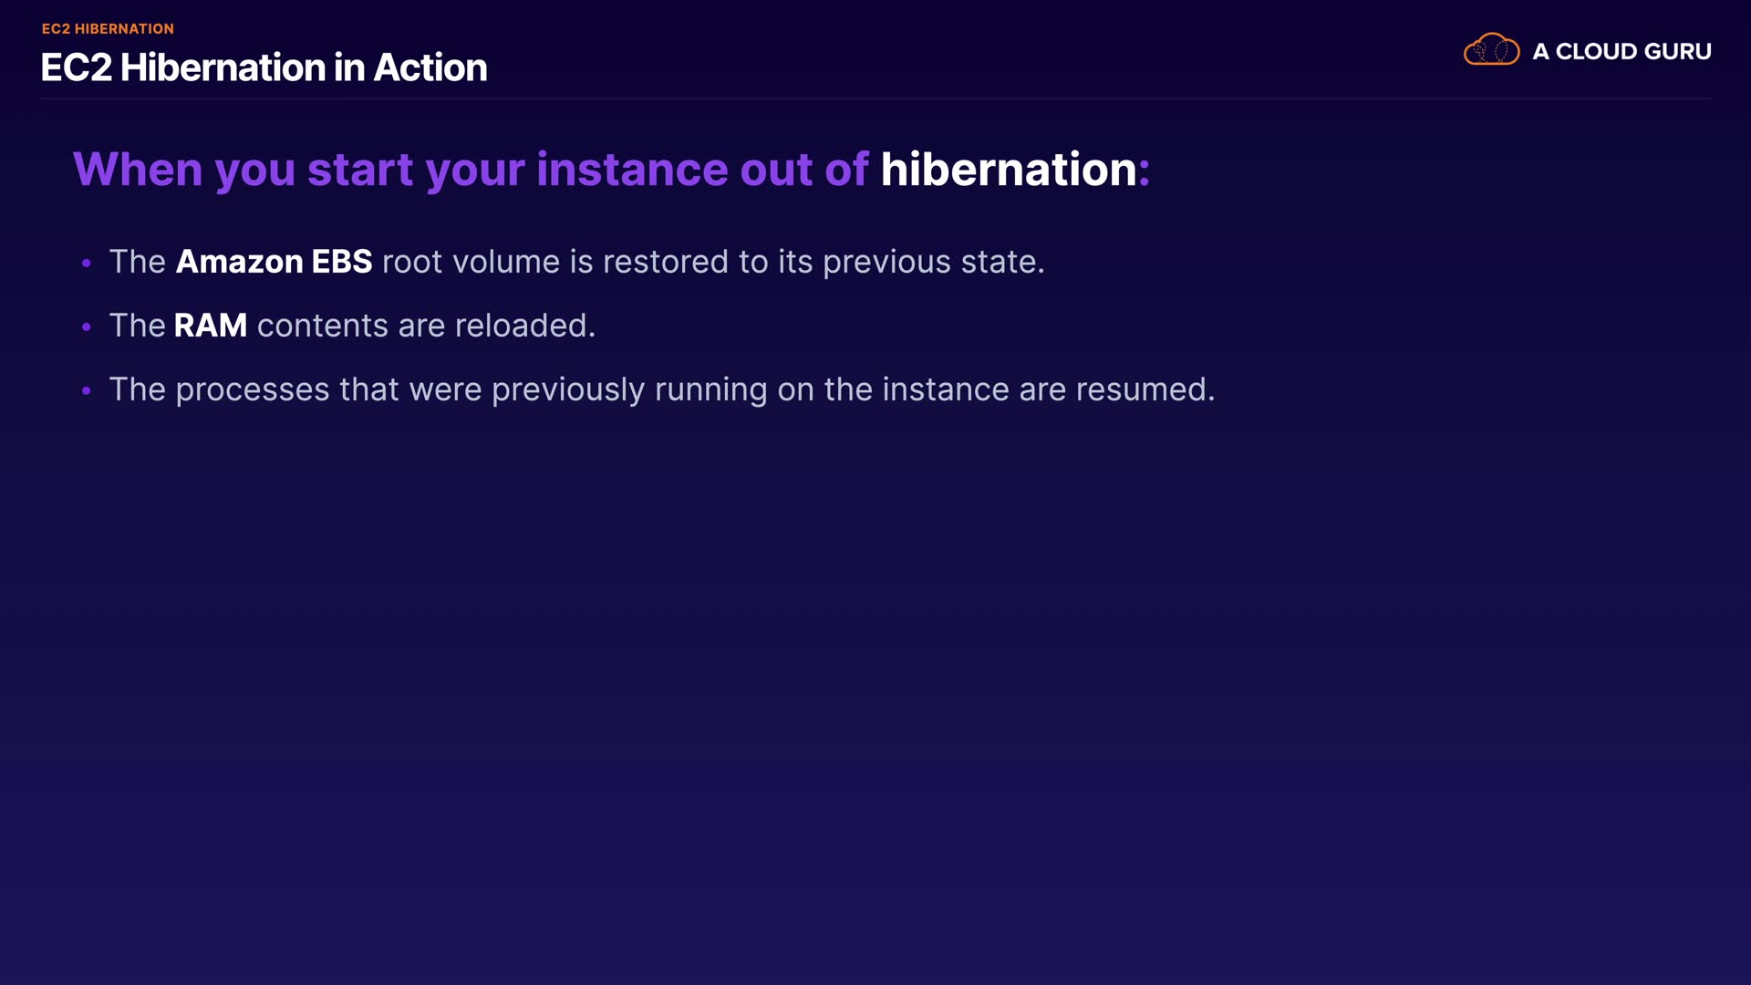Click the white word 'hibernation' in the heading

click(x=1008, y=170)
